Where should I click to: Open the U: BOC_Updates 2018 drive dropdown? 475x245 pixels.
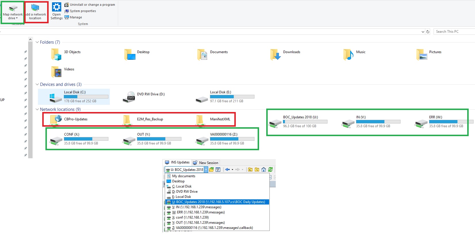[x=206, y=170]
